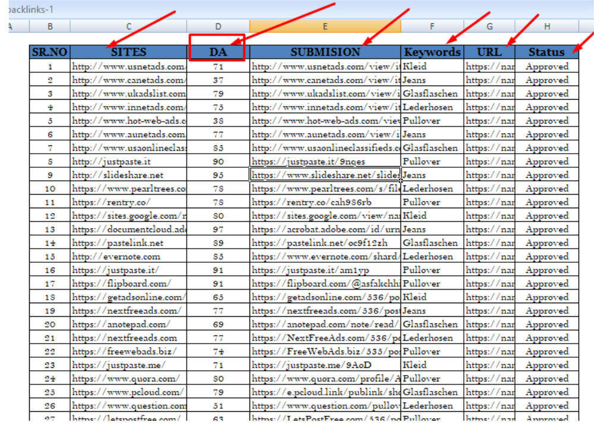Open the slideshare.net submission link
Image resolution: width=594 pixels, height=445 pixels.
(x=325, y=175)
